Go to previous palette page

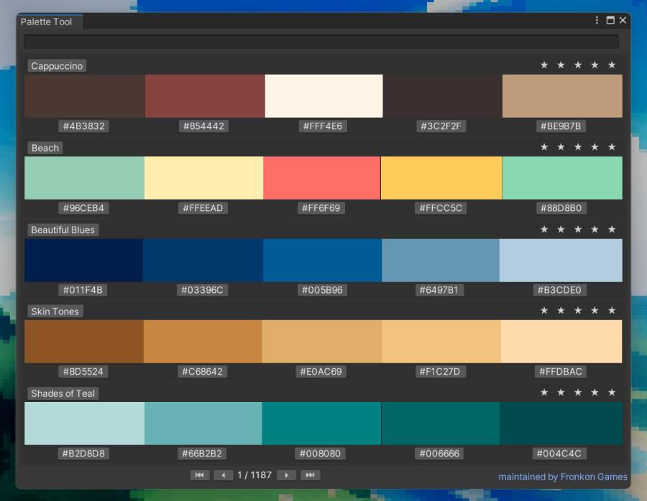[224, 475]
